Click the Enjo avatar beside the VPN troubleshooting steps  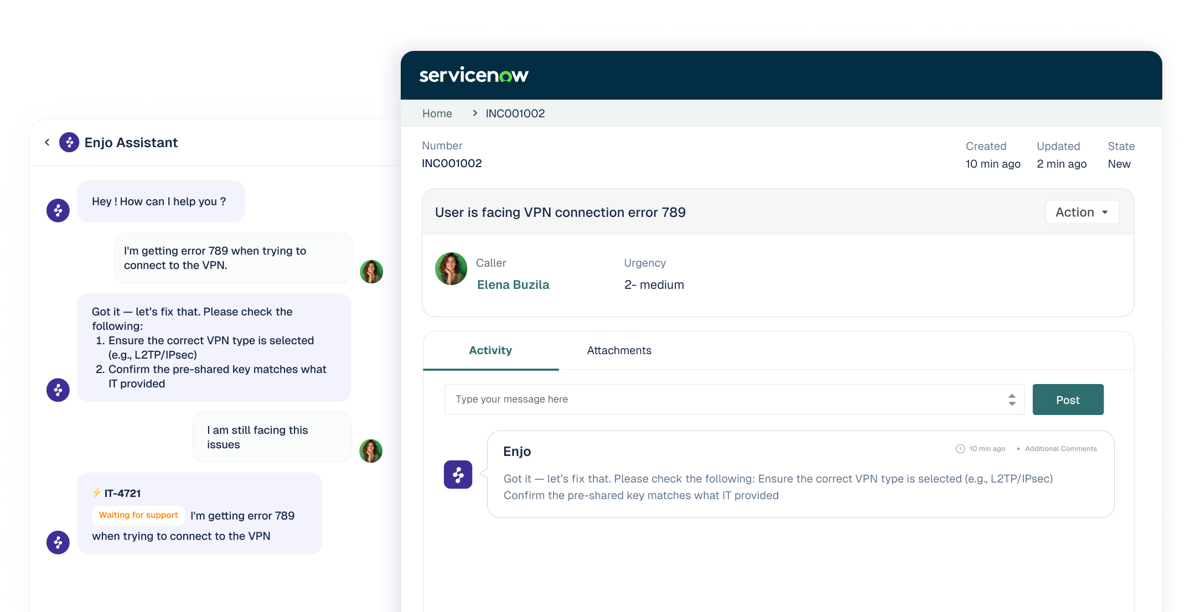click(x=58, y=390)
